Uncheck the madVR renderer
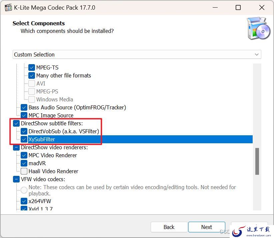Screen dimensions: 274x238 tap(24, 163)
